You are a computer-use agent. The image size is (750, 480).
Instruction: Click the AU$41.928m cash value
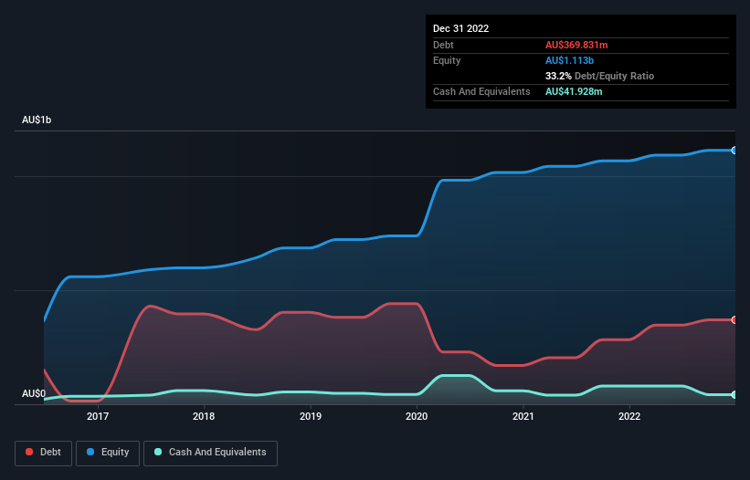pyautogui.click(x=574, y=91)
